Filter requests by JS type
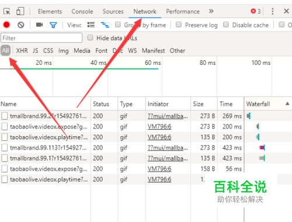 [x=35, y=51]
